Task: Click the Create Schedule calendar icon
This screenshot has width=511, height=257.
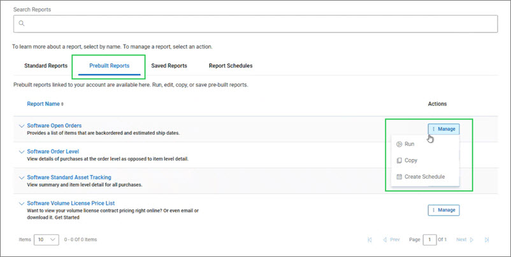Action: tap(399, 177)
